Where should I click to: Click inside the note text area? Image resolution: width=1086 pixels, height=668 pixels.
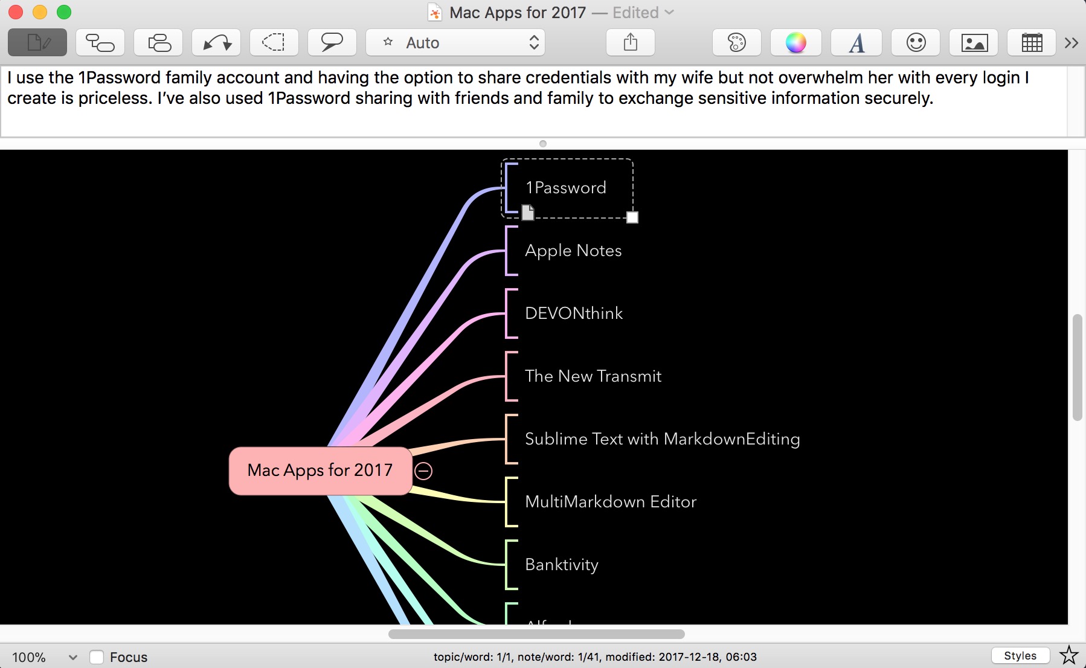click(x=534, y=101)
